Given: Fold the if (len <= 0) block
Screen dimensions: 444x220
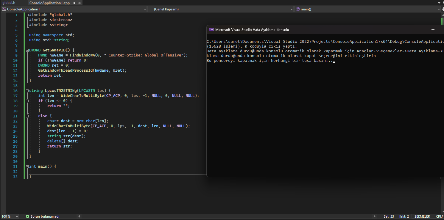Looking at the screenshot, I should pos(27,101).
